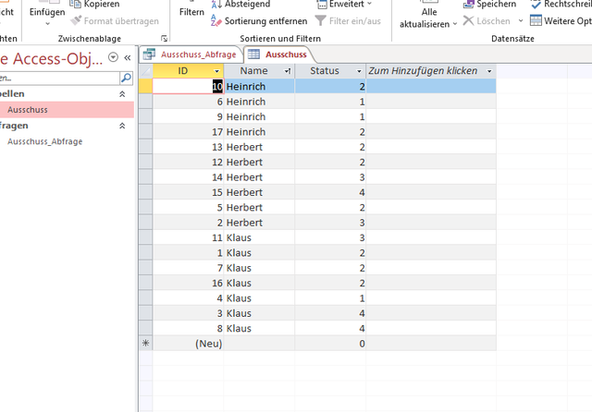Image resolution: width=592 pixels, height=412 pixels.
Task: Switch to Ausschuss table tab
Action: click(x=286, y=55)
